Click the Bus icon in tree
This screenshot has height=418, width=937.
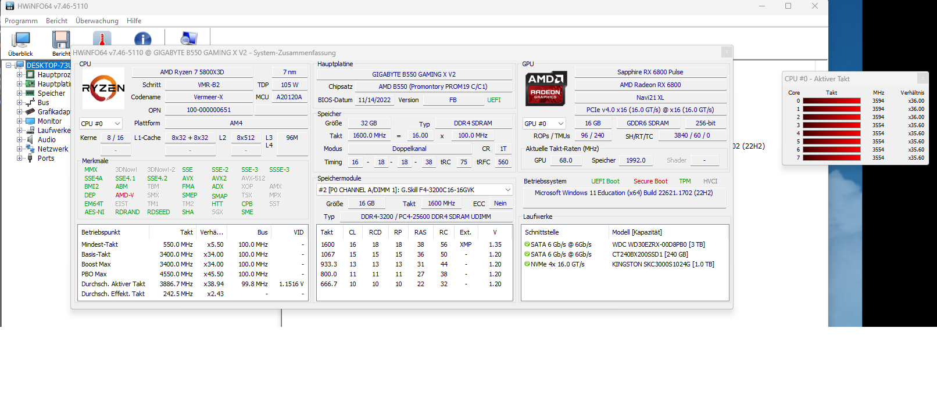(x=30, y=102)
